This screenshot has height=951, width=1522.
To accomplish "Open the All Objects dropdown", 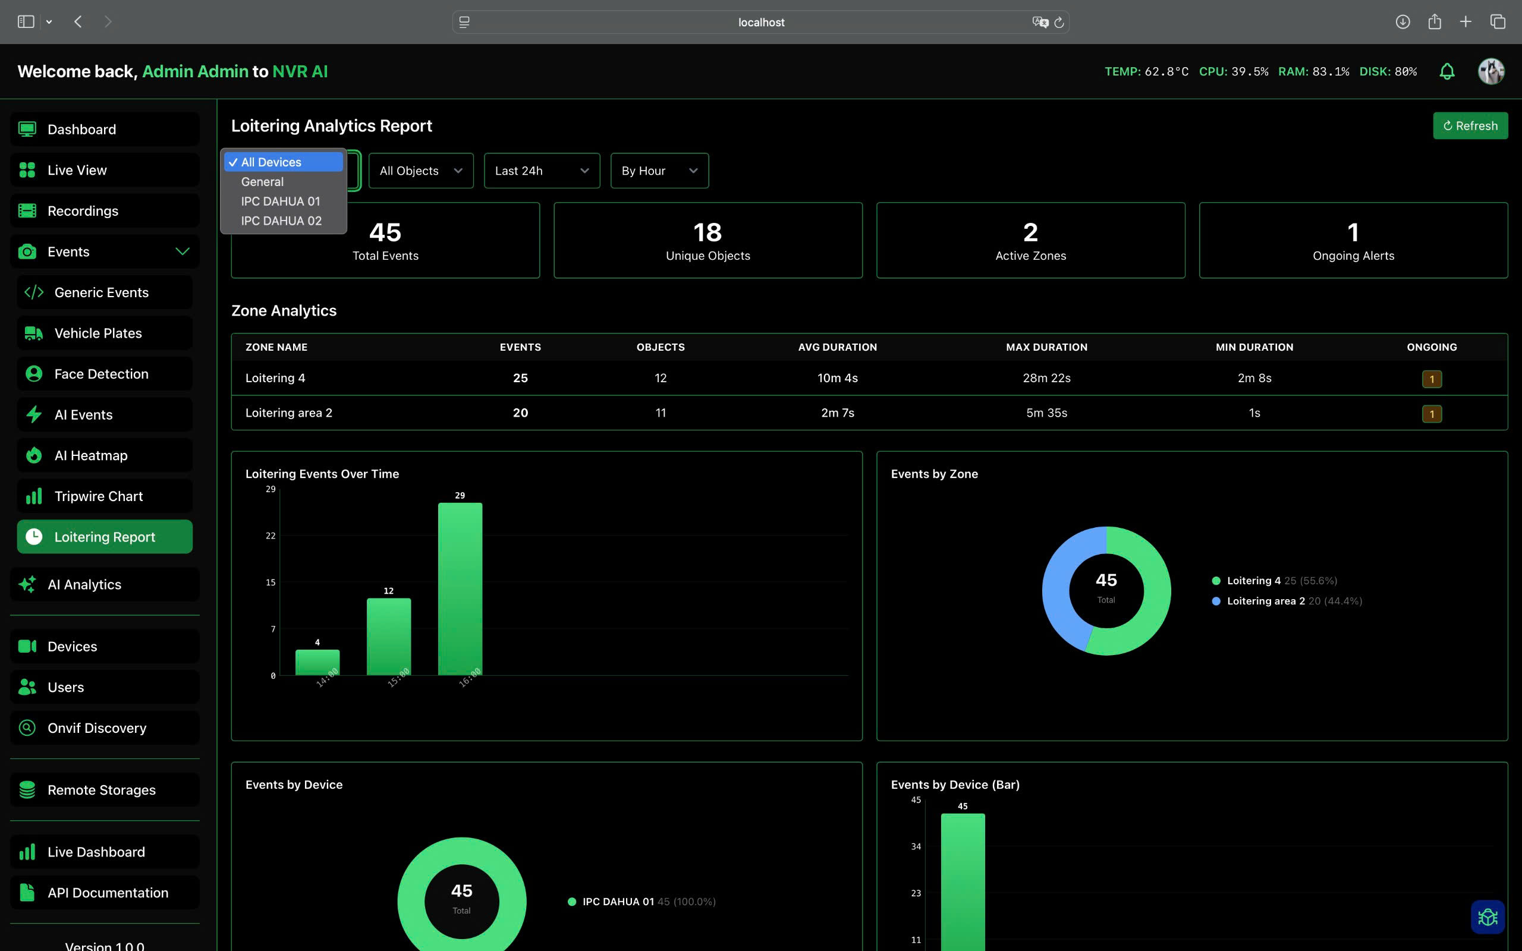I will pos(420,171).
